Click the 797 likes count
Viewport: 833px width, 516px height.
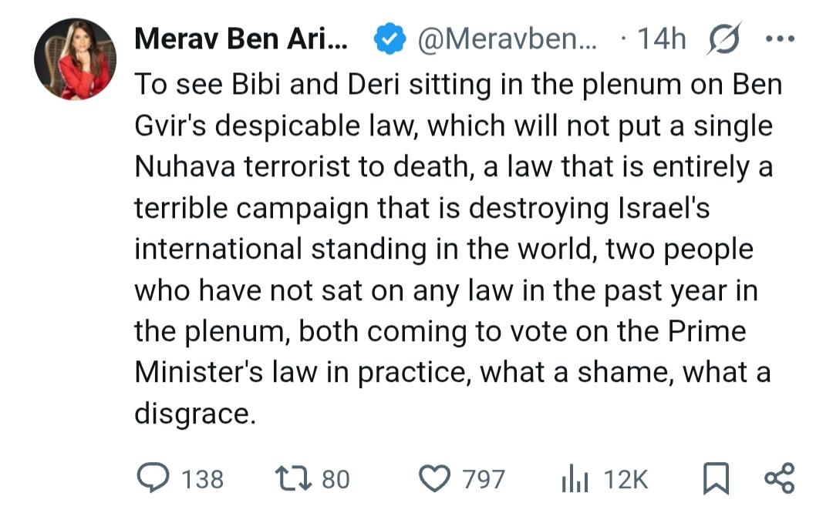(x=484, y=479)
